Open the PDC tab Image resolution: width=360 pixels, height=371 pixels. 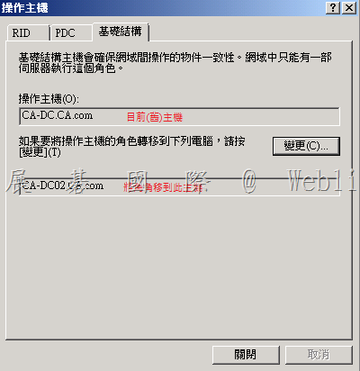click(71, 32)
